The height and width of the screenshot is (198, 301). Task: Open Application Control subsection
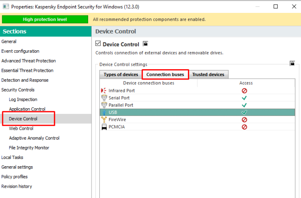[x=27, y=109]
